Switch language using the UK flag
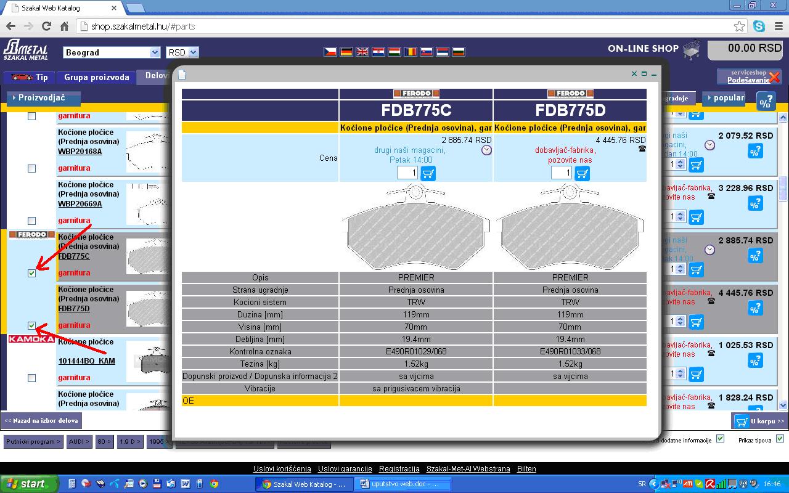 tap(362, 52)
